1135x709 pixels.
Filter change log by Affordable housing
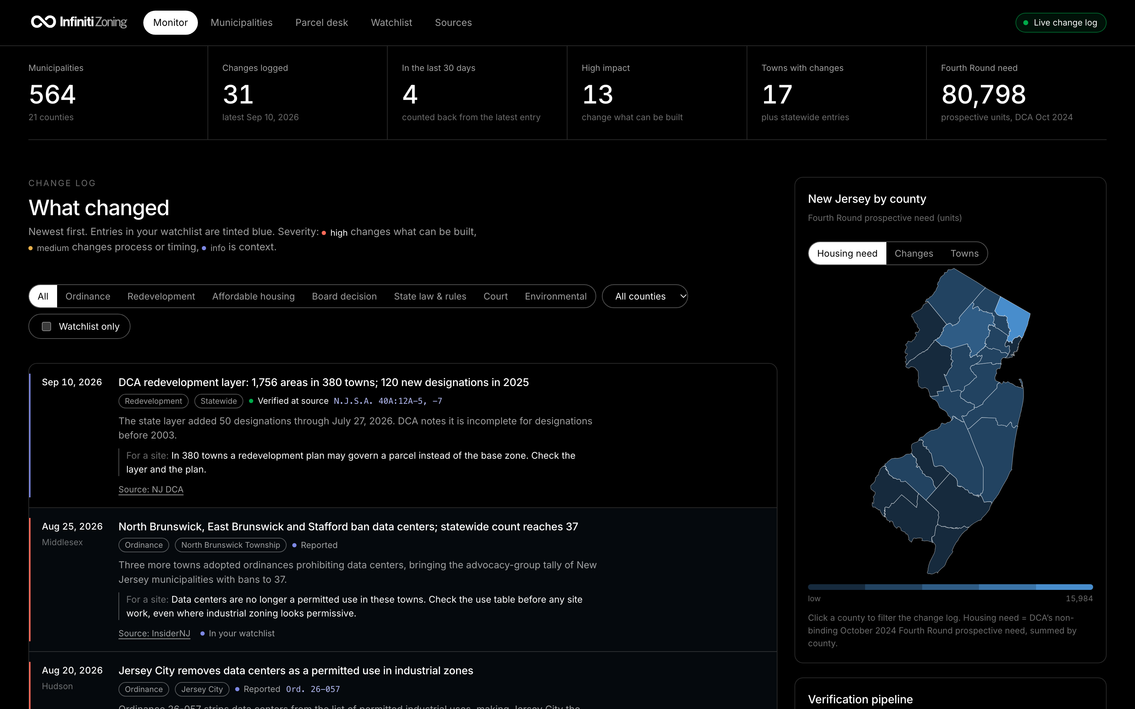(253, 296)
